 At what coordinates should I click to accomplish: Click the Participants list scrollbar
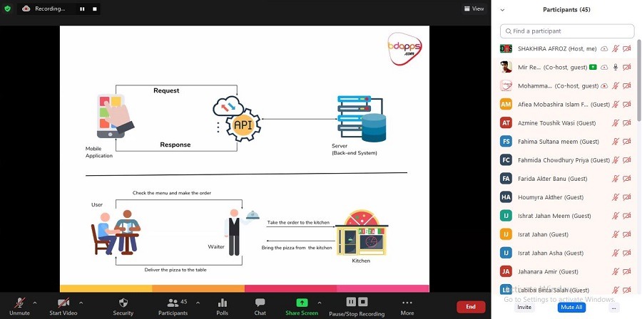tap(639, 80)
